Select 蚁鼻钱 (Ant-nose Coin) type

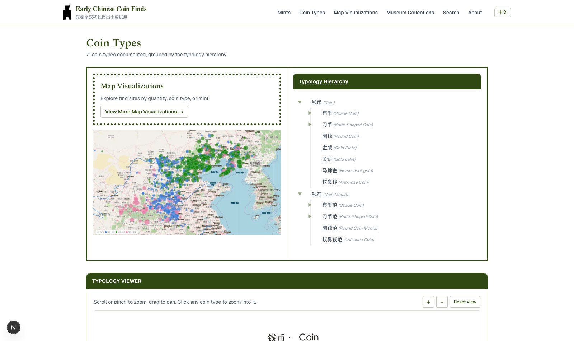click(x=346, y=182)
